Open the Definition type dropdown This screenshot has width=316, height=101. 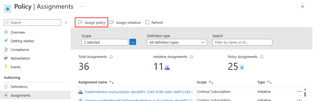click(x=177, y=43)
